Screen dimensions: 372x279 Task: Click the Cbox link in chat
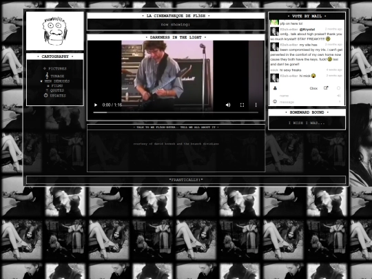click(313, 88)
